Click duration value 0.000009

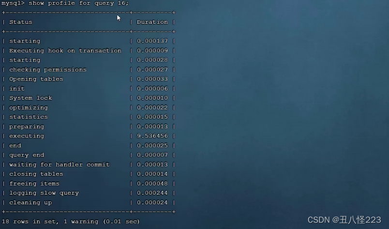pos(152,51)
